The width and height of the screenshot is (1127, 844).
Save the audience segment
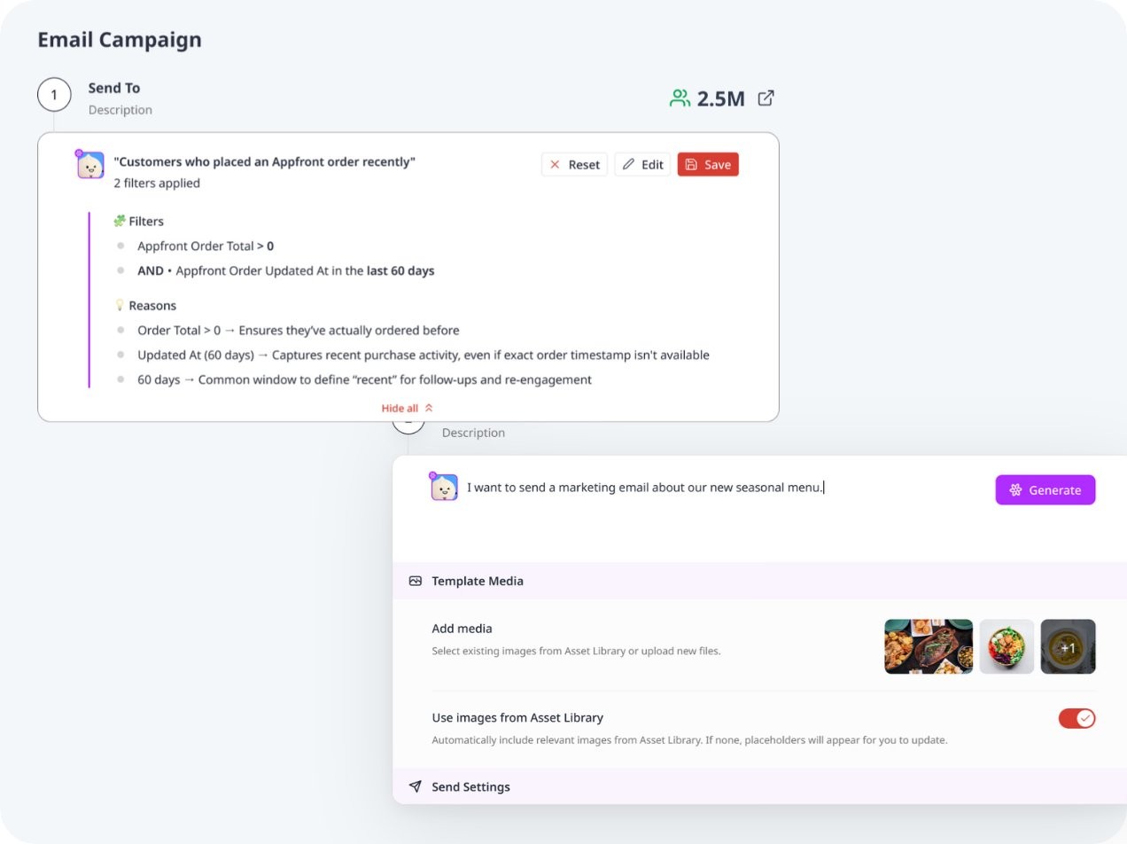pos(708,164)
